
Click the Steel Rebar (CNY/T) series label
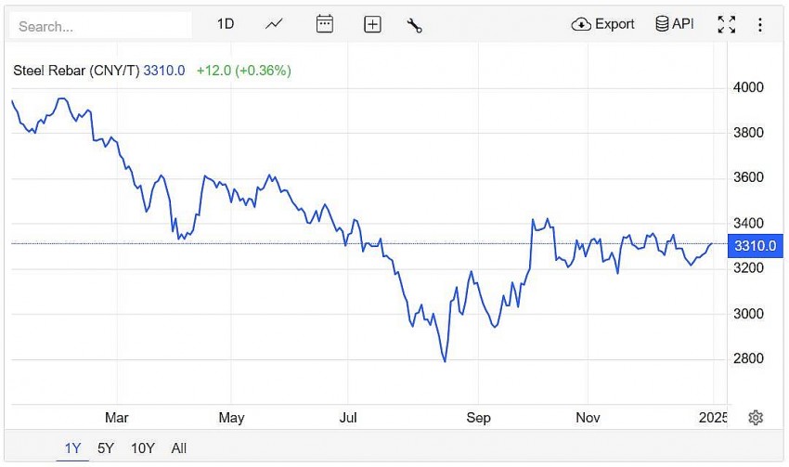(x=76, y=71)
